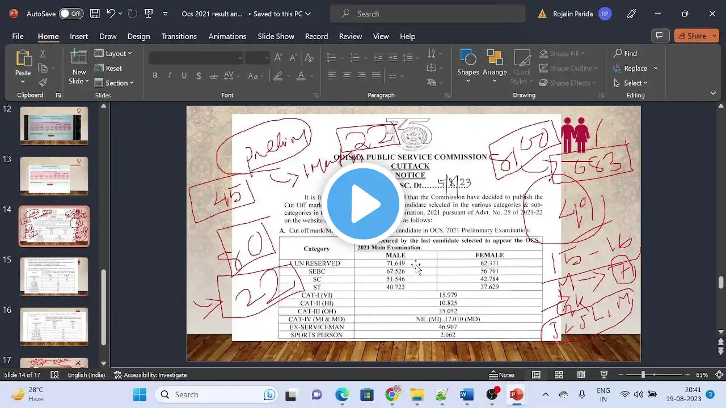Viewport: 726px width, 408px height.
Task: Toggle AutoSave switch
Action: click(71, 14)
